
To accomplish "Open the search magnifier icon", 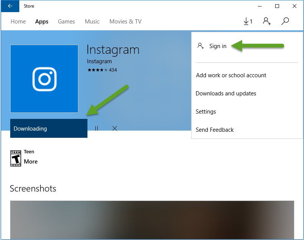I will pyautogui.click(x=285, y=21).
